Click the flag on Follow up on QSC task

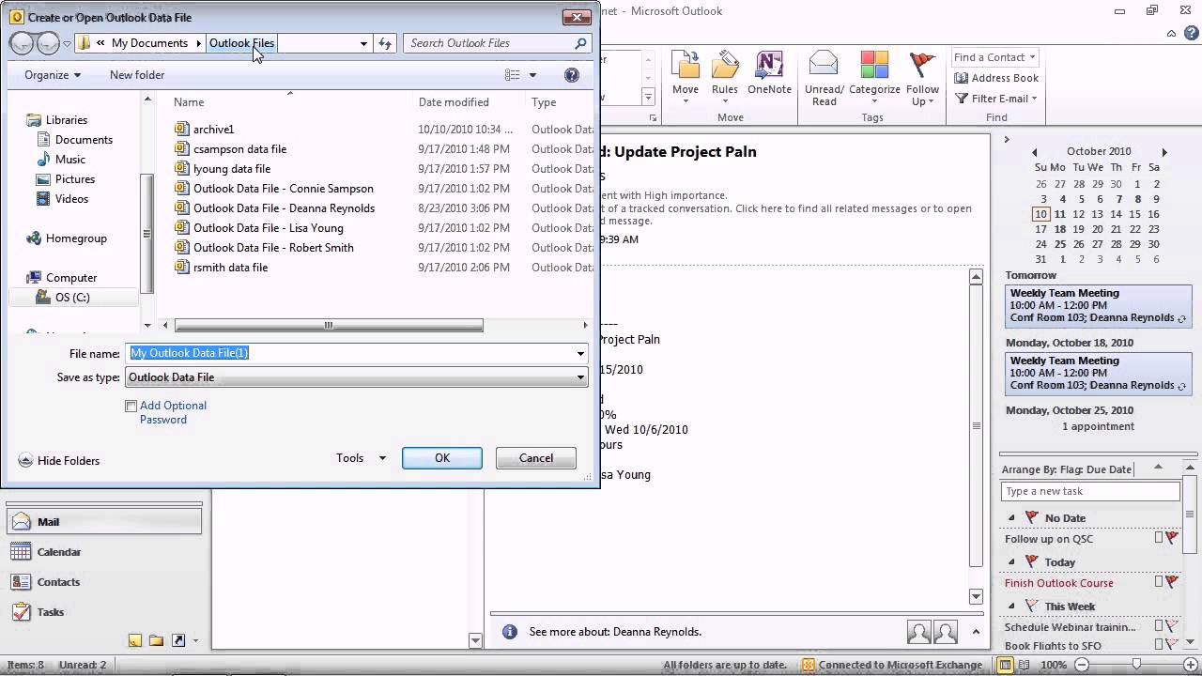[1171, 538]
